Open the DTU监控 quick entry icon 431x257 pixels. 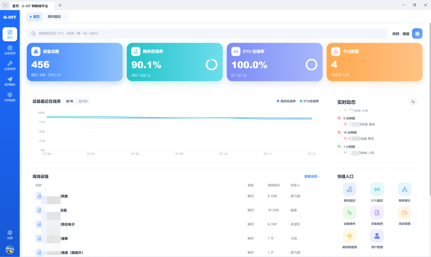377,189
